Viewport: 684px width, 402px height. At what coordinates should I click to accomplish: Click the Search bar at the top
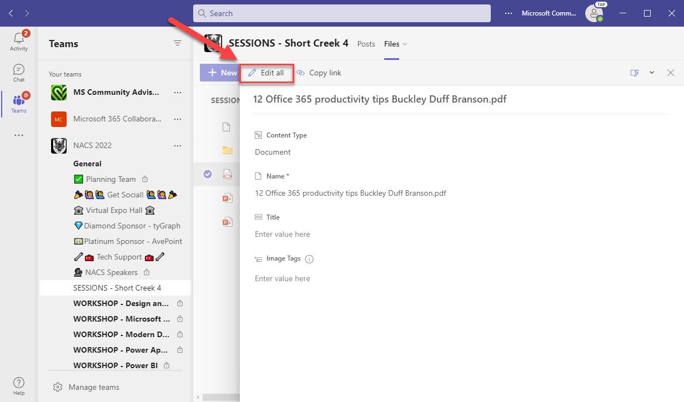pyautogui.click(x=342, y=13)
